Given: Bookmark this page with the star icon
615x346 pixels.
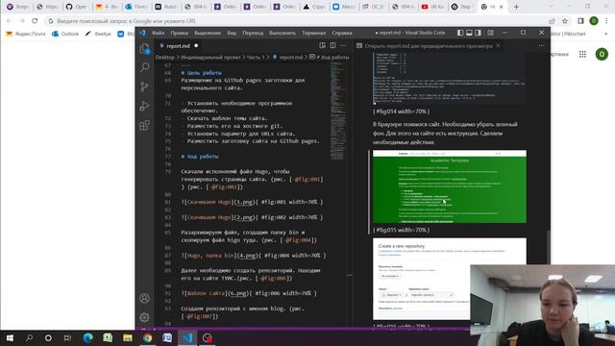Looking at the screenshot, I should point(565,21).
